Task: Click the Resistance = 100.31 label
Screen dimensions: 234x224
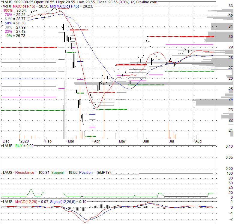Action: point(33,173)
